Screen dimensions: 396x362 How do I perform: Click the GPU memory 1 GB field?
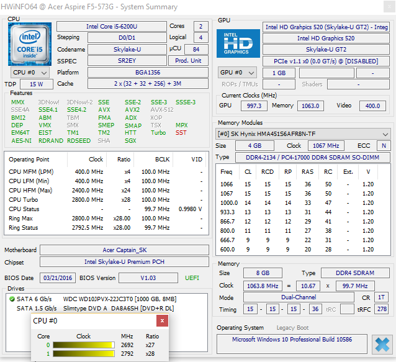point(279,73)
